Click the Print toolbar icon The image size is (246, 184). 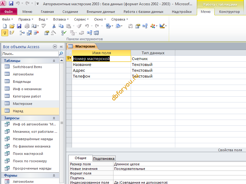tap(27, 26)
